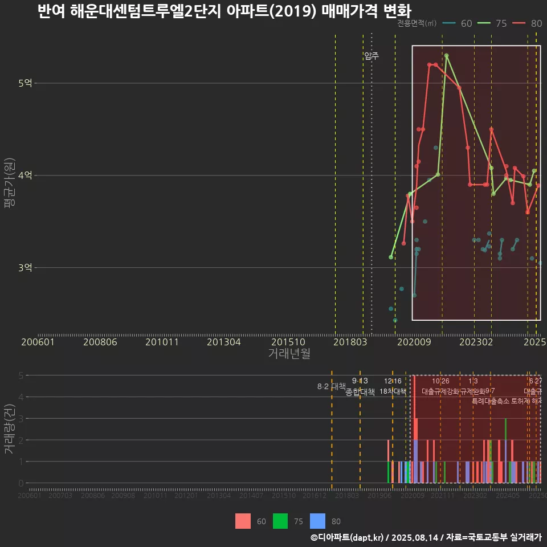Click the 자료=국토교통부 실거래가 source text
The height and width of the screenshot is (547, 547).
click(x=493, y=537)
